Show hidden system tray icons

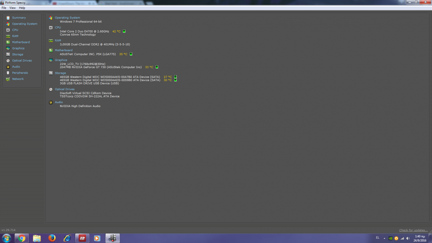click(x=384, y=238)
